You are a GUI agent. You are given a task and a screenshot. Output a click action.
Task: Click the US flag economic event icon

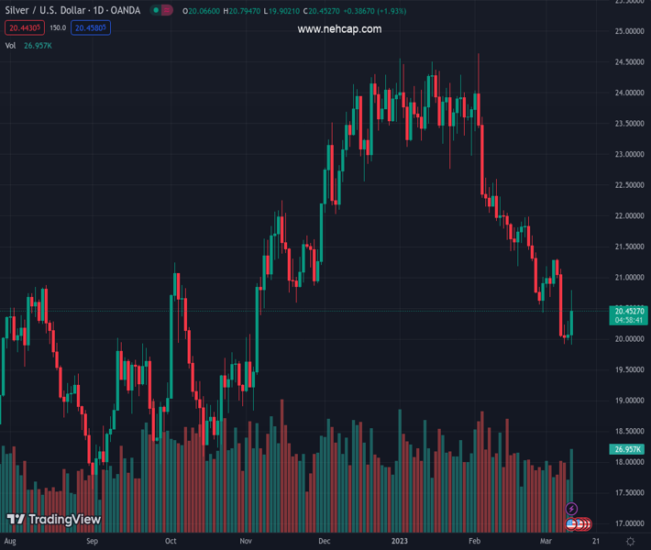tap(572, 524)
